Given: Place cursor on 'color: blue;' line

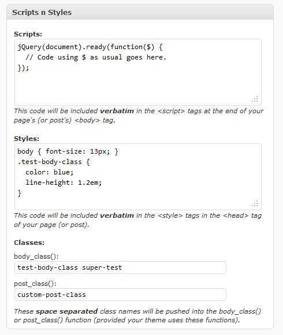Looking at the screenshot, I should [49, 172].
